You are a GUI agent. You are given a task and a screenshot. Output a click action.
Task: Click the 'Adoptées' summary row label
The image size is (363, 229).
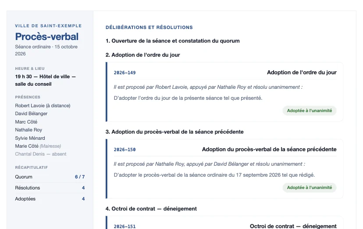(x=25, y=199)
